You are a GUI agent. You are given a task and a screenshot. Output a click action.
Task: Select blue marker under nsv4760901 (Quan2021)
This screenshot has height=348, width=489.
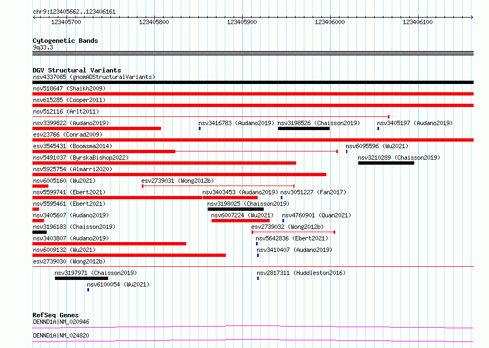click(283, 221)
